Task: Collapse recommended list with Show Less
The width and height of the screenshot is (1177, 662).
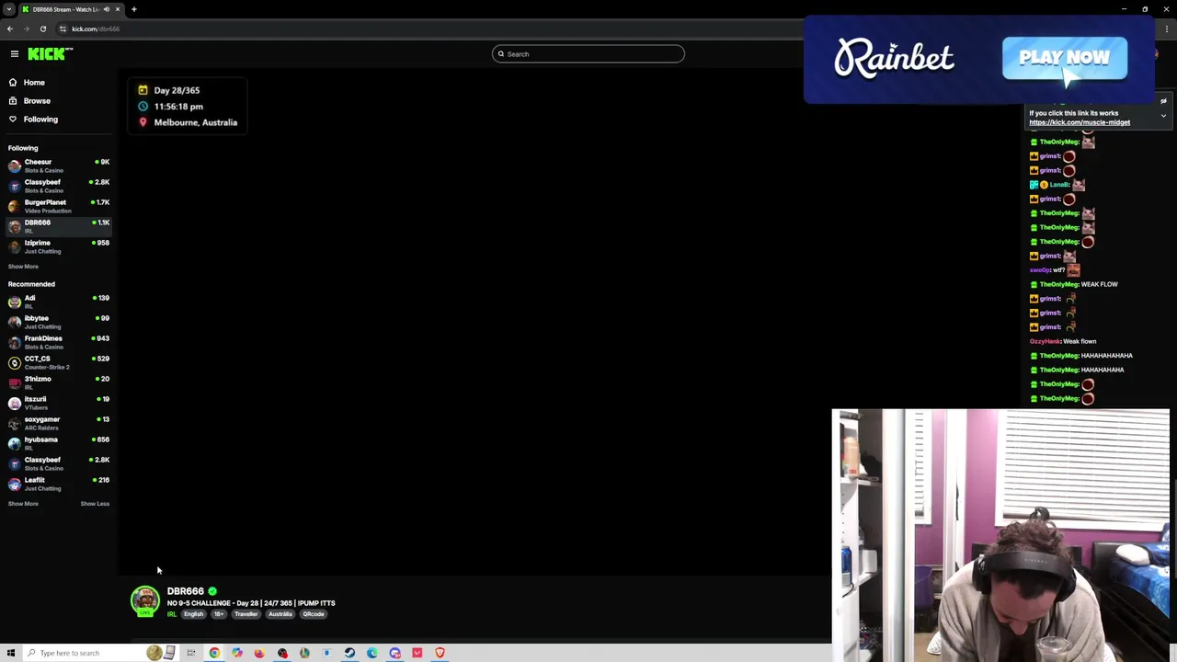Action: [95, 504]
